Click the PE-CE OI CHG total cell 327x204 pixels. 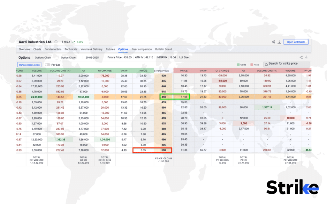click(x=163, y=160)
